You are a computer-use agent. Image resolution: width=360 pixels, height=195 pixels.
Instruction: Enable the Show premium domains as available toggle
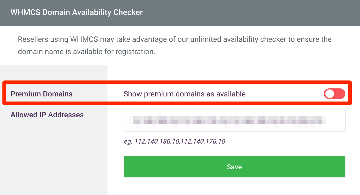click(x=334, y=94)
